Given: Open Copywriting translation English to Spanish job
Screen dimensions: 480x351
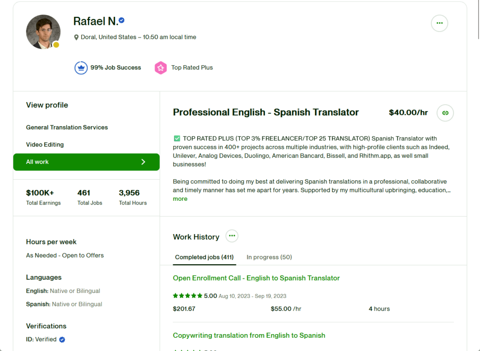Looking at the screenshot, I should point(249,336).
